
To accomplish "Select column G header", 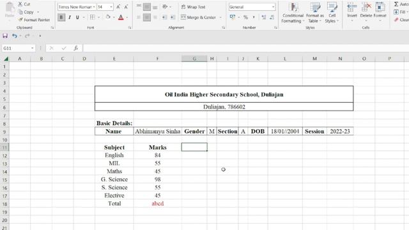I will 194,59.
